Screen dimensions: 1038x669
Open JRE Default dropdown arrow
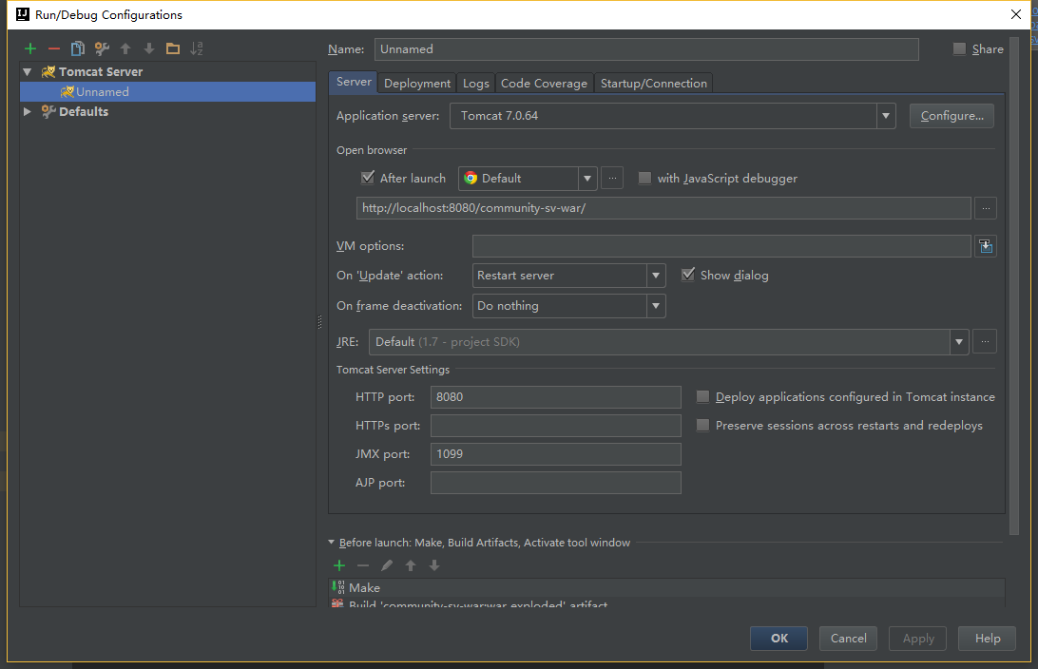coord(958,342)
